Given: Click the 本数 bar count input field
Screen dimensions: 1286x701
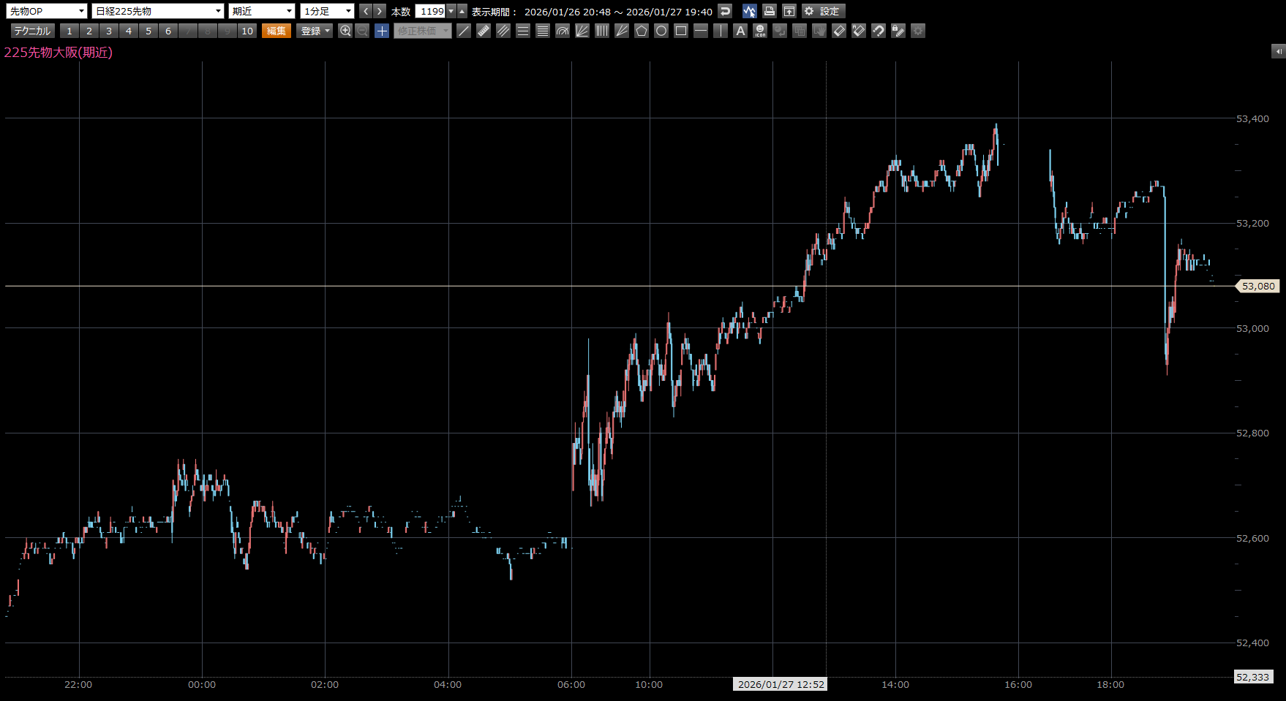Looking at the screenshot, I should (431, 11).
